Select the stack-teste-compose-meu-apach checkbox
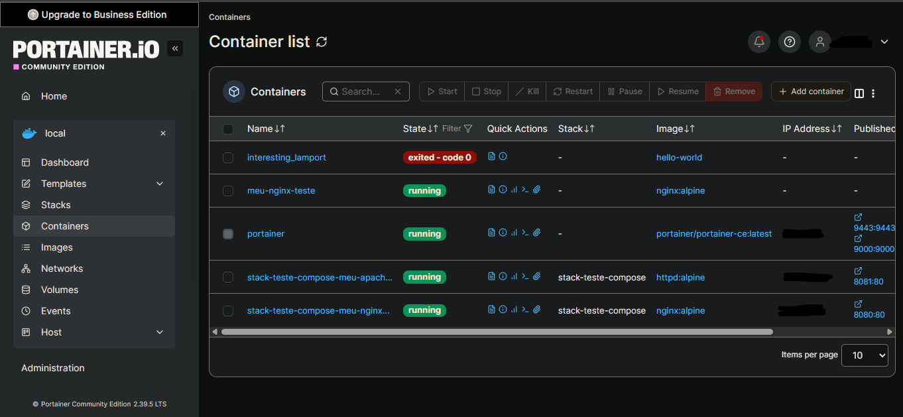Image resolution: width=903 pixels, height=417 pixels. click(x=228, y=277)
